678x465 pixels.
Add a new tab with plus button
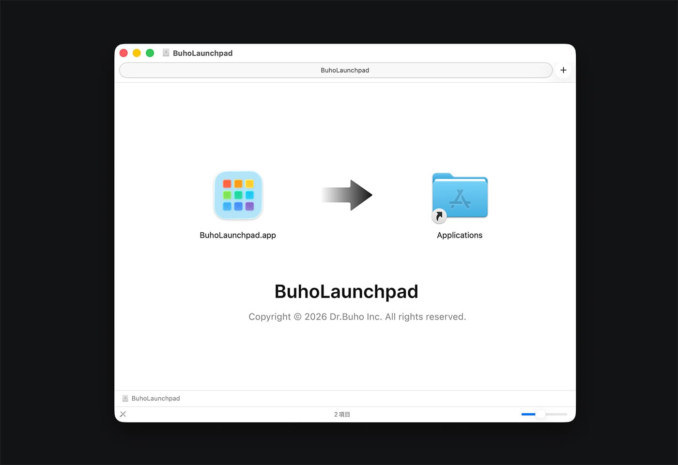pyautogui.click(x=563, y=70)
